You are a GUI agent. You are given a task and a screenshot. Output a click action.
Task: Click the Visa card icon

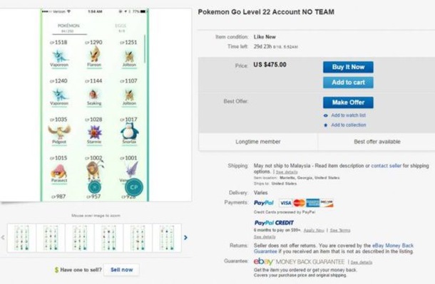click(285, 203)
